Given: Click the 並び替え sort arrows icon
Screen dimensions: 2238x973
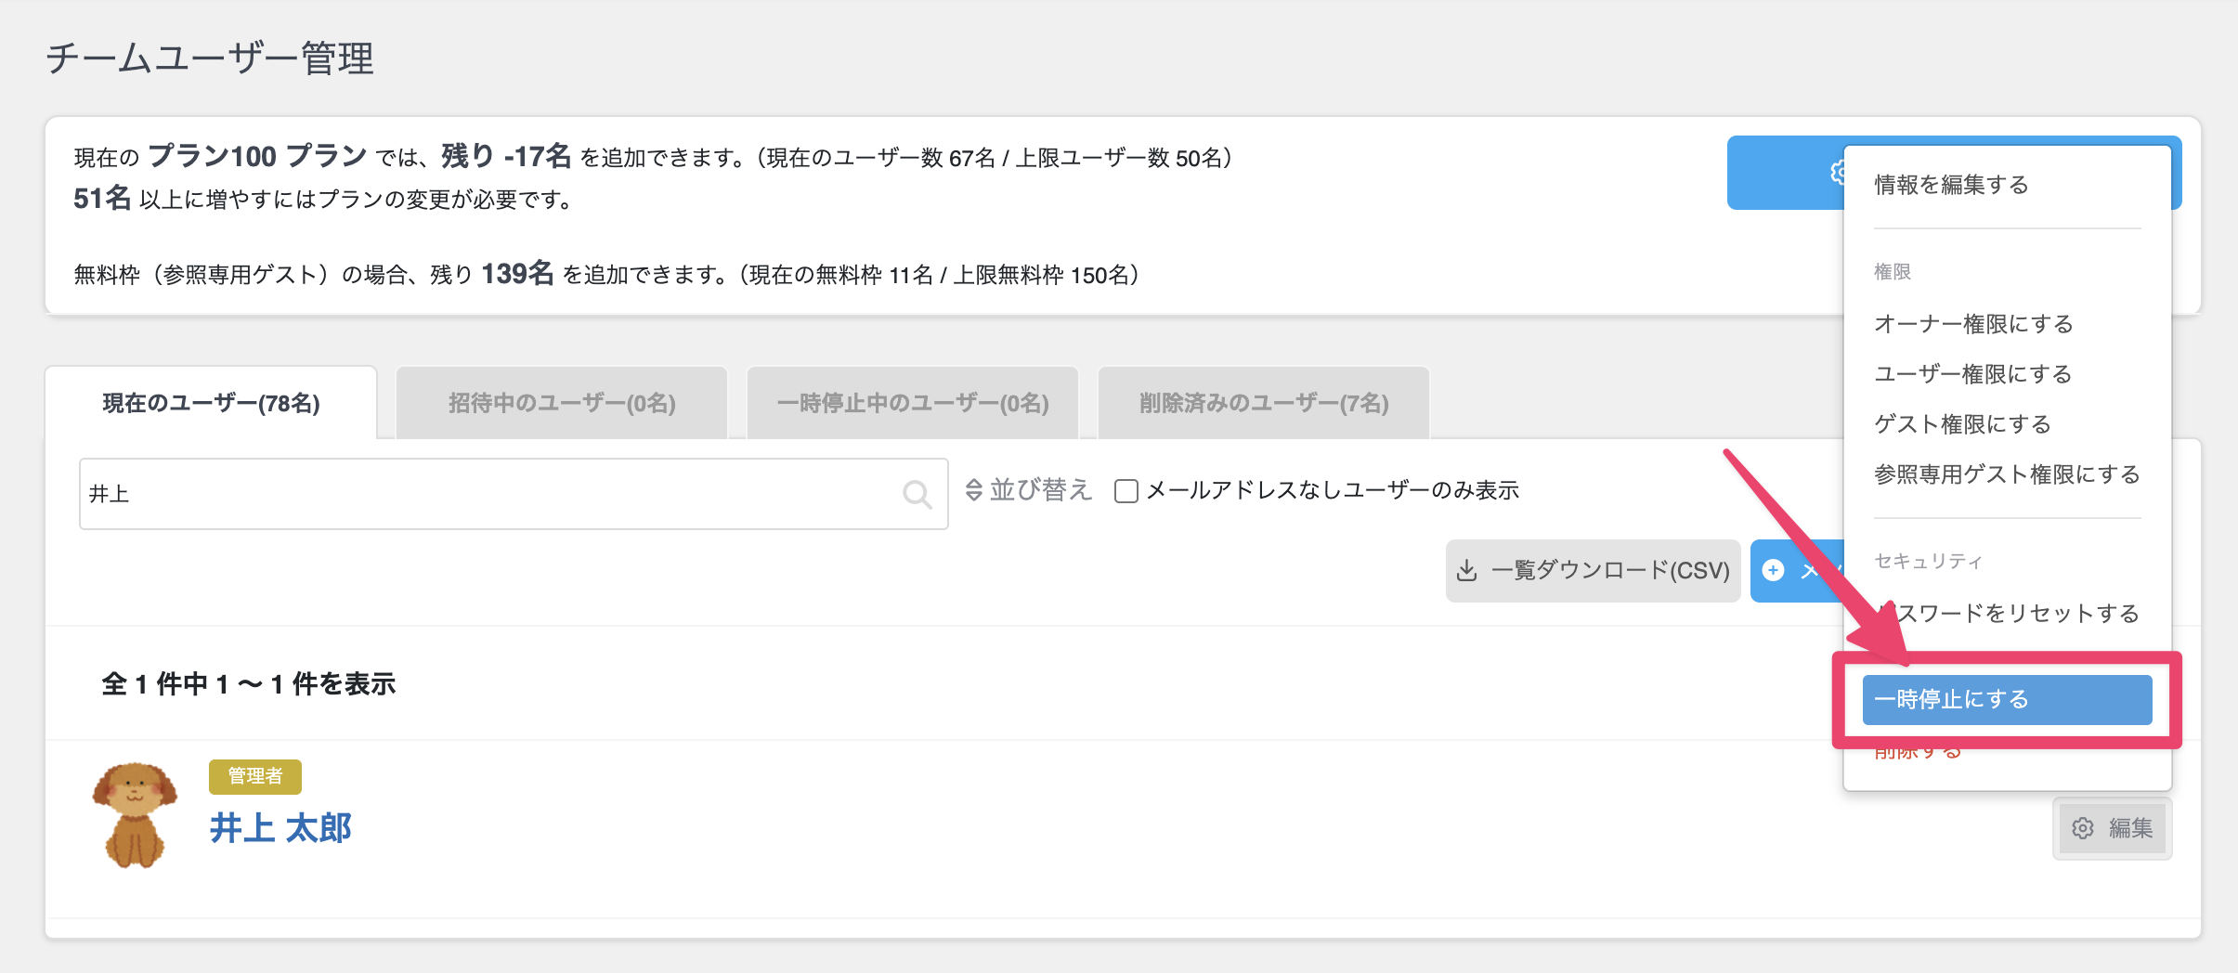Looking at the screenshot, I should pyautogui.click(x=973, y=489).
